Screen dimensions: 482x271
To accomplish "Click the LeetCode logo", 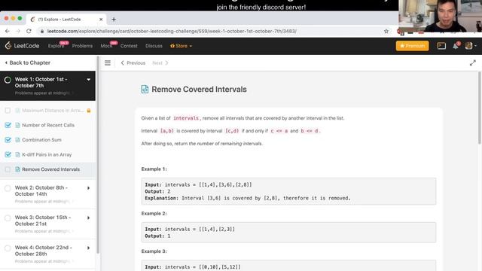I will point(22,46).
